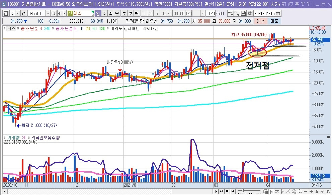Click the stock code 095610 input field

36,13
